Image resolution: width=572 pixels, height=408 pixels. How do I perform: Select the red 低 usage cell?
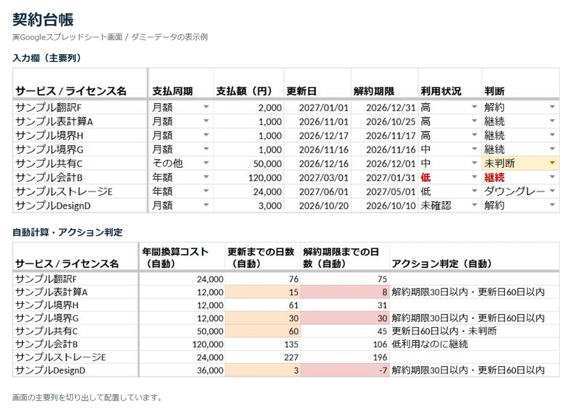pos(450,177)
